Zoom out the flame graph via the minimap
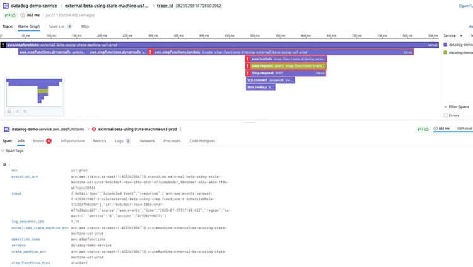473x267 pixels. coord(17,111)
